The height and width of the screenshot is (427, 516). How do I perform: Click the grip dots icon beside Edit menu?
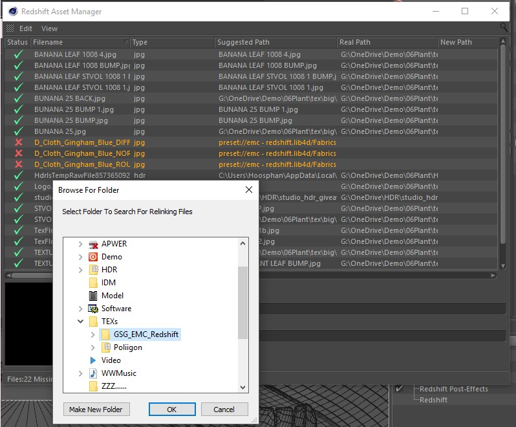[x=10, y=28]
